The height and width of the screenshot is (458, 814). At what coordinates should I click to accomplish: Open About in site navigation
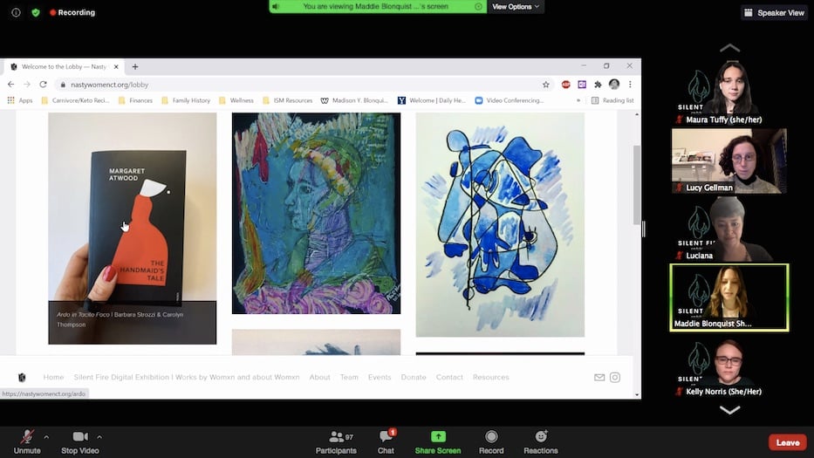tap(320, 378)
